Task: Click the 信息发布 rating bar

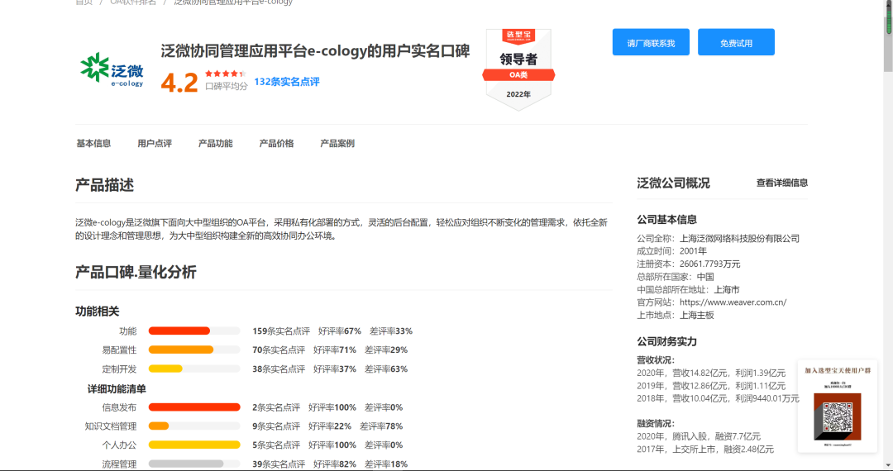Action: pyautogui.click(x=194, y=407)
